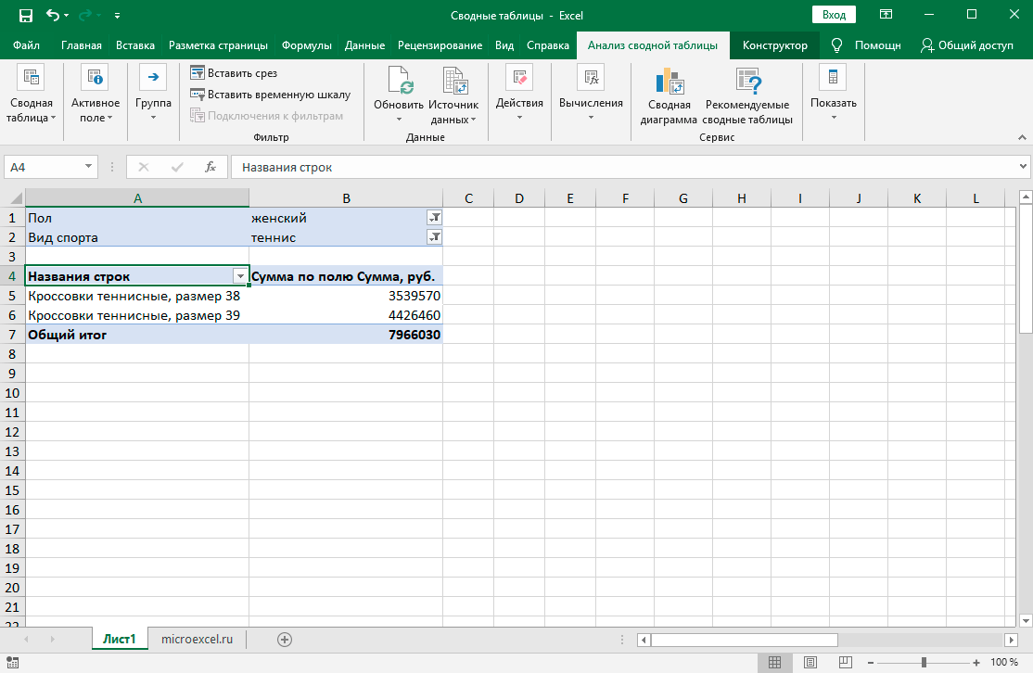Click the Обновить refresh icon
This screenshot has width=1033, height=673.
click(399, 82)
